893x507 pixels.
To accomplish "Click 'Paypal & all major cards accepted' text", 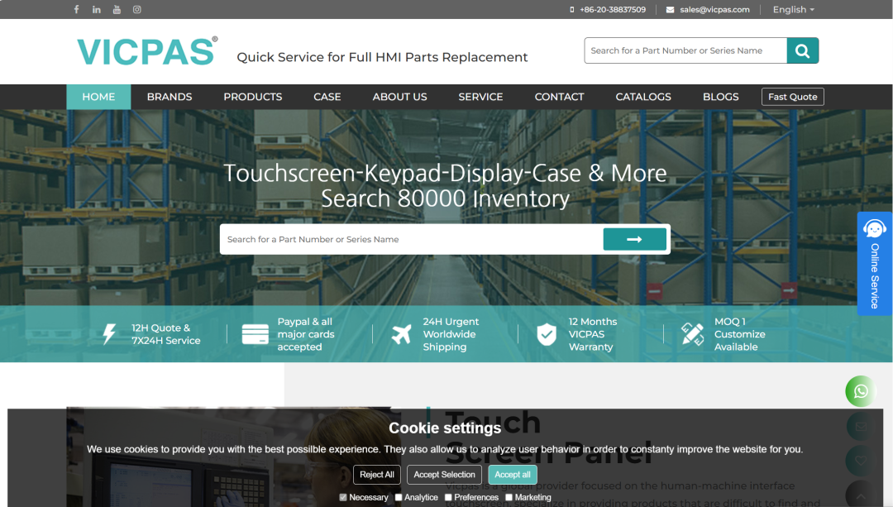I will 306,334.
